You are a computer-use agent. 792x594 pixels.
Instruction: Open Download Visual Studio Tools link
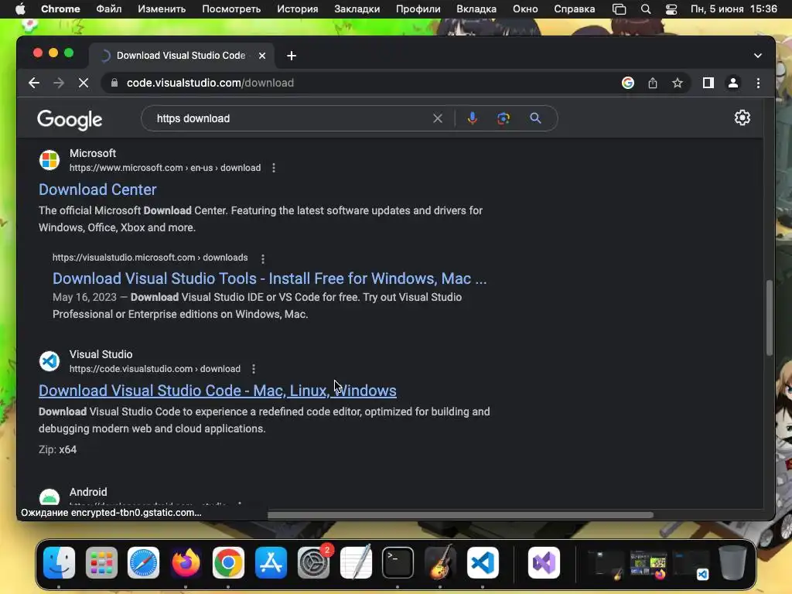(270, 278)
